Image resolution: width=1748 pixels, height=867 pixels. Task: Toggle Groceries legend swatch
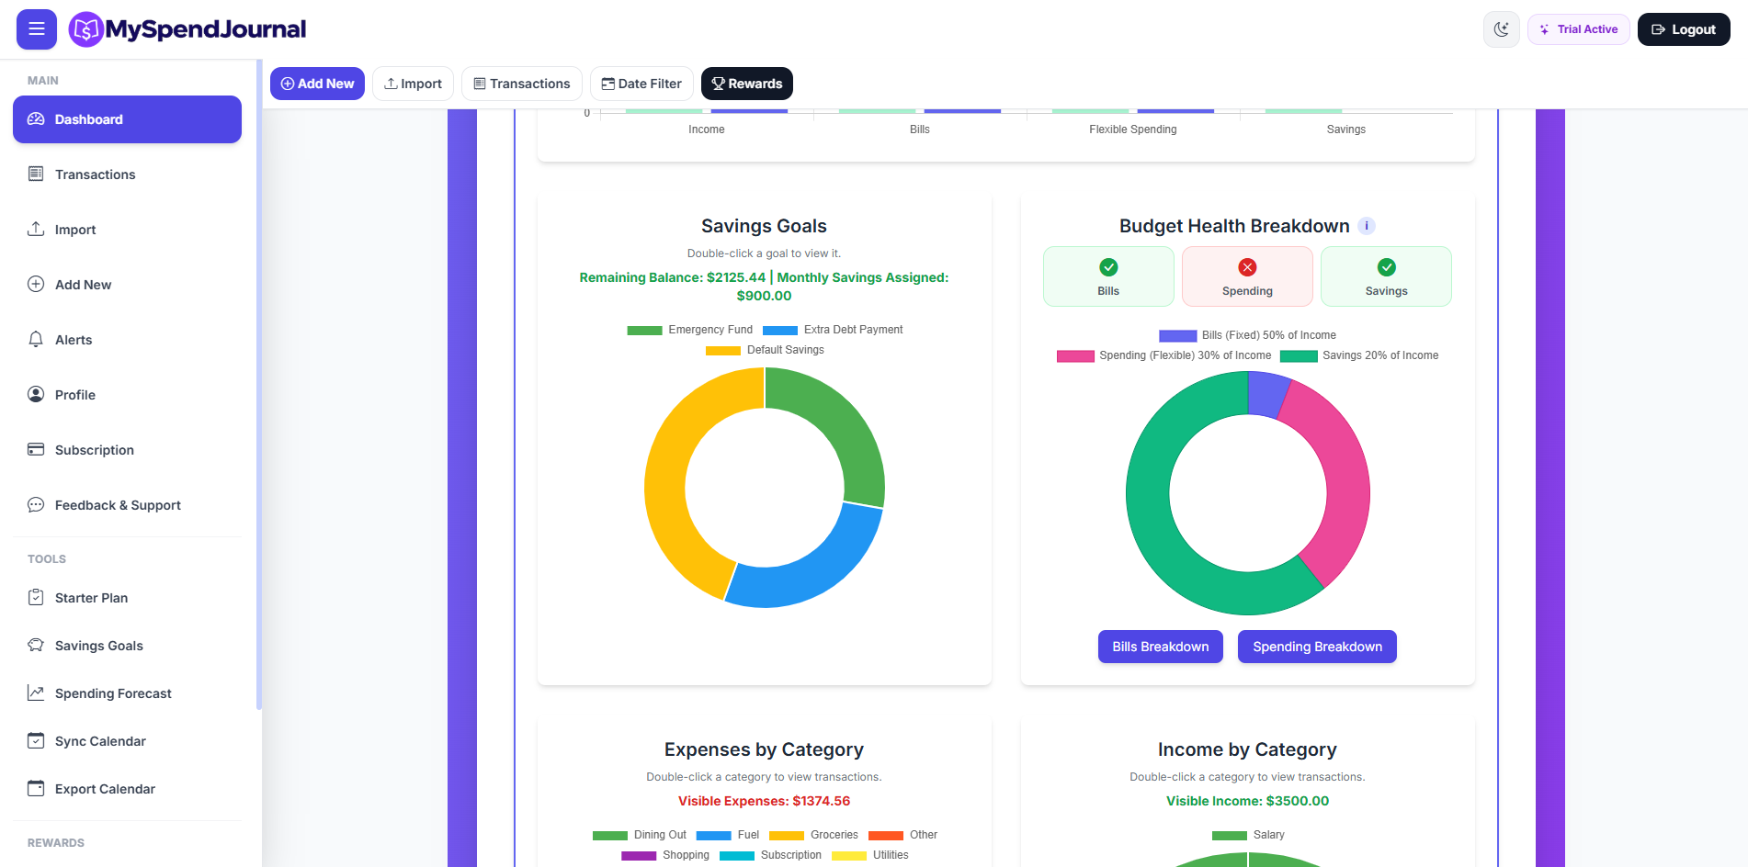click(787, 836)
